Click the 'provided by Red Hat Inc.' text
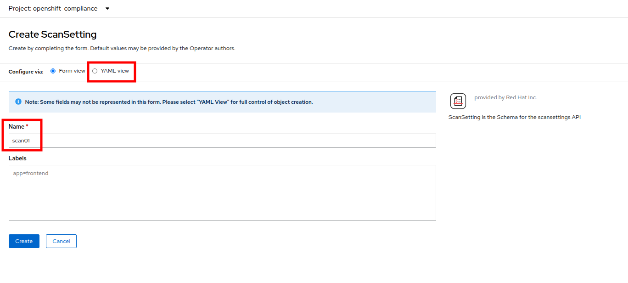 [x=505, y=97]
